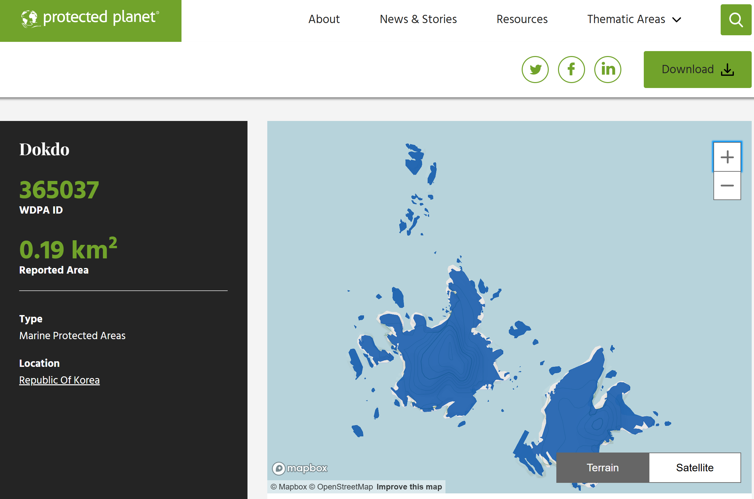Open the search magnifier icon
Viewport: 754px width, 499px height.
tap(736, 20)
